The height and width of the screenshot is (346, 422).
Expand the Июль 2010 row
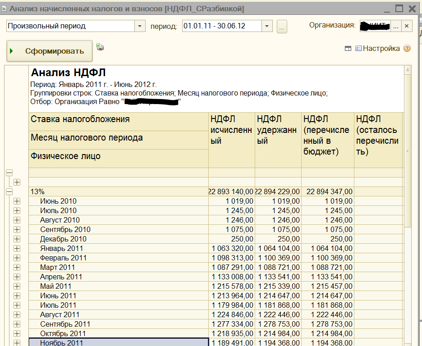(x=17, y=210)
